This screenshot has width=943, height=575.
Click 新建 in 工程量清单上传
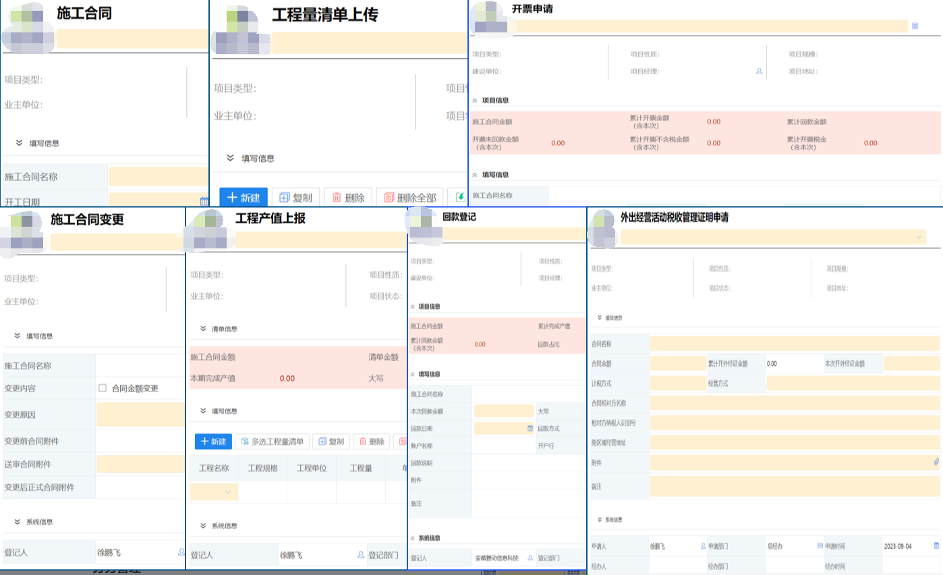point(244,198)
